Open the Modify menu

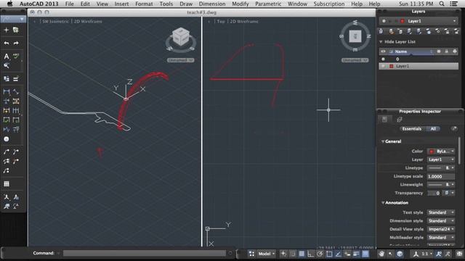click(x=240, y=4)
